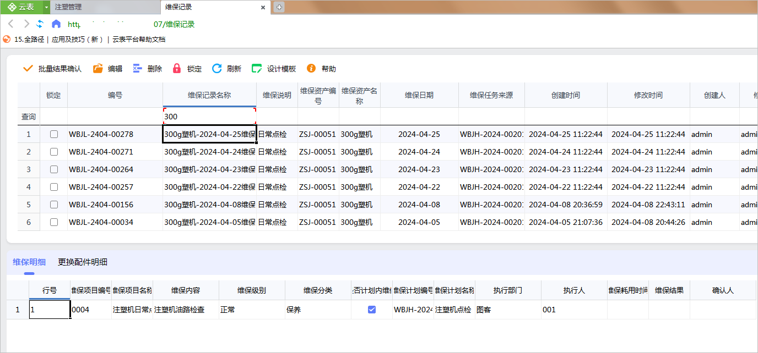This screenshot has width=758, height=353.
Task: Click the 设计模板 button label
Action: 281,69
